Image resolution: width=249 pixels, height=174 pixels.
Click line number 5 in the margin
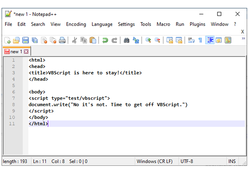(14, 86)
